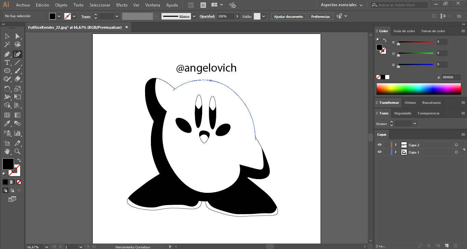Set toolbox mode to solid Color
467x249 pixels.
point(5,182)
